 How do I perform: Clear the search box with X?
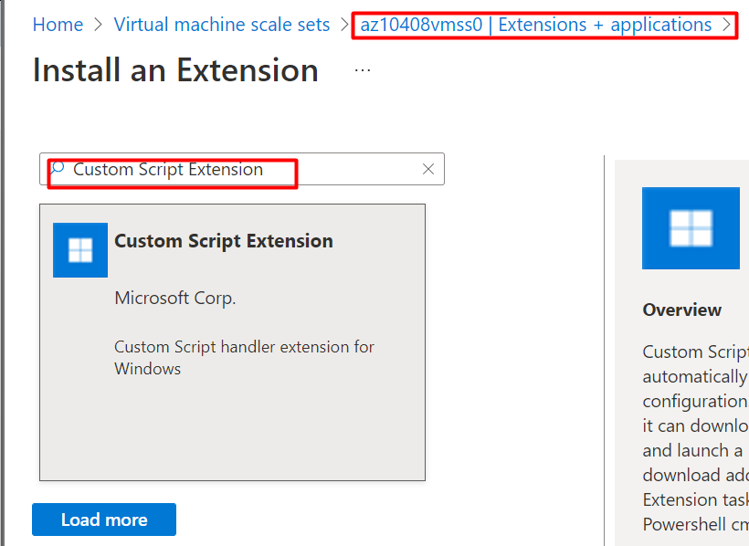click(x=428, y=169)
